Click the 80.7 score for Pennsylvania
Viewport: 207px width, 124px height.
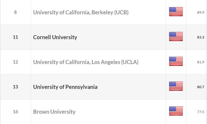201,87
